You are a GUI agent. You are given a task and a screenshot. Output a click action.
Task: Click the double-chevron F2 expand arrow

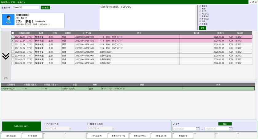click(5, 56)
